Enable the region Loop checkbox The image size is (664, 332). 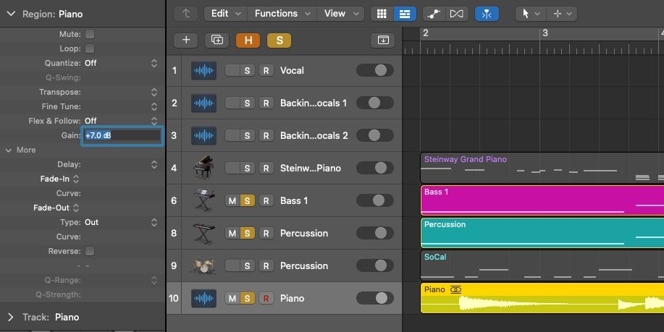coord(90,48)
